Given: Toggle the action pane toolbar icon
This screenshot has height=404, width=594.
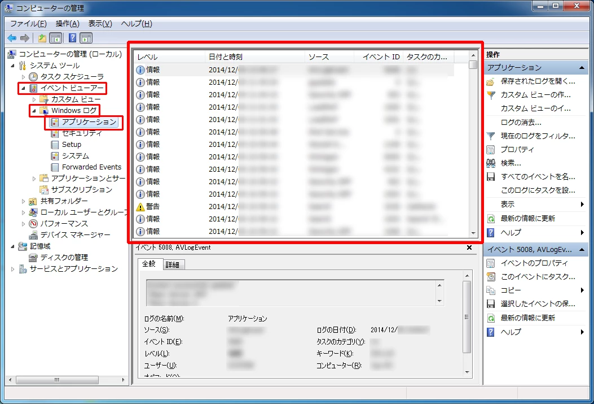Looking at the screenshot, I should (x=86, y=38).
